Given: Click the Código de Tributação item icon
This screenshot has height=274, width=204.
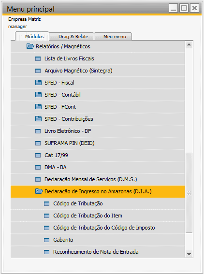Looking at the screenshot, I should click(x=46, y=204).
